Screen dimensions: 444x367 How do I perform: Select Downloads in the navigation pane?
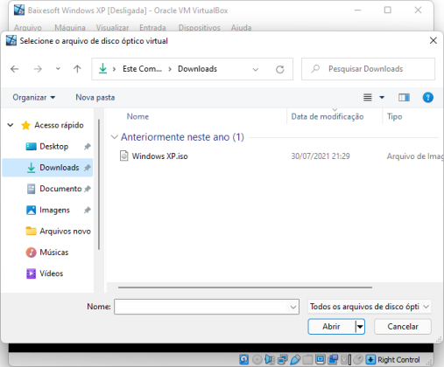point(47,168)
